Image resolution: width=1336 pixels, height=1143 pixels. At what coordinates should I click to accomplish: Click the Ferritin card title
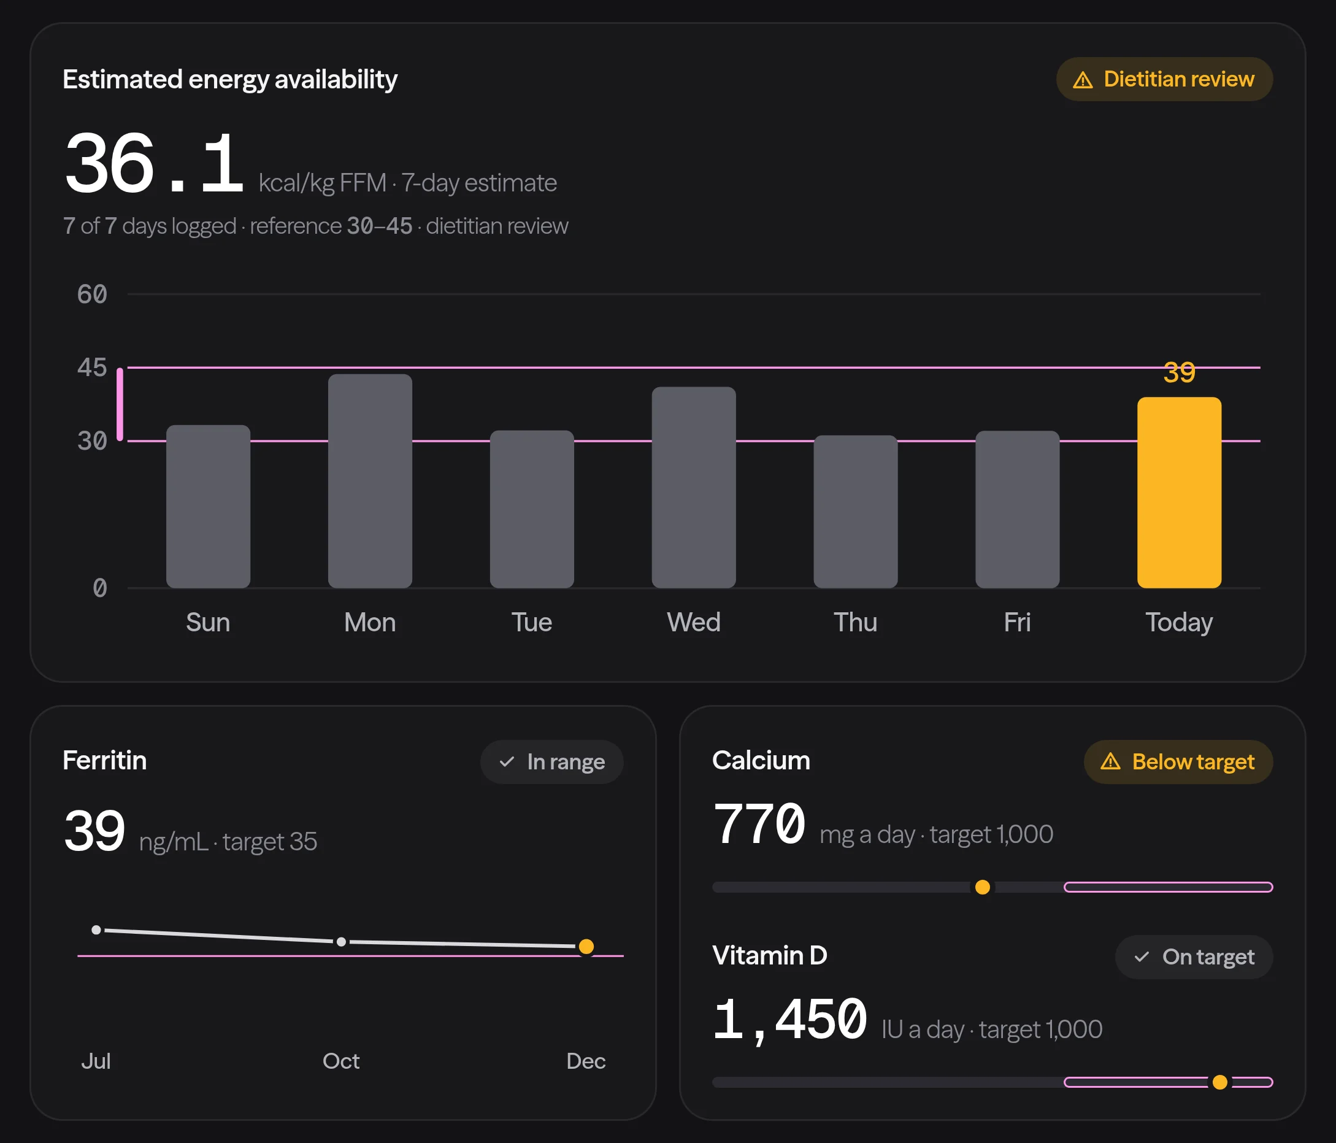104,761
